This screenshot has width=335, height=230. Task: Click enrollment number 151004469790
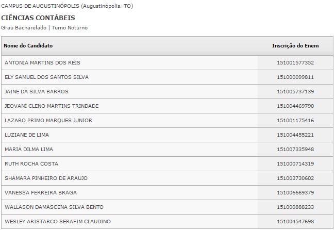(x=295, y=106)
